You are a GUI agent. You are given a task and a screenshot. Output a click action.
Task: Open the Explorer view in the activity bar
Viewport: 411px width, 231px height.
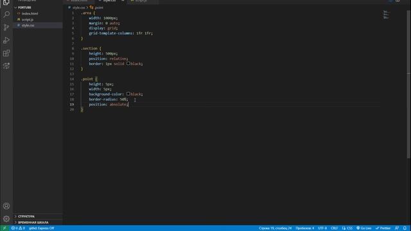click(6, 3)
